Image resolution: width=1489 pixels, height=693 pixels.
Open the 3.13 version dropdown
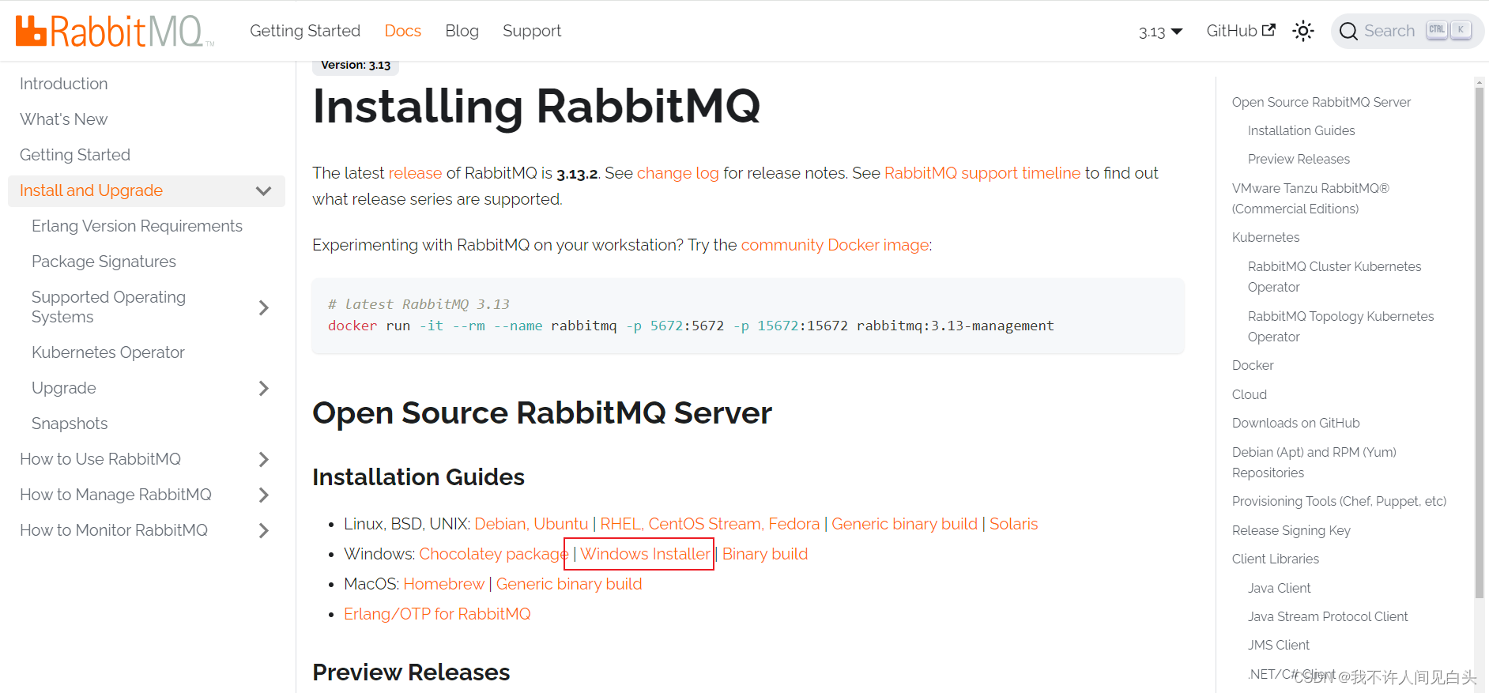pos(1160,32)
